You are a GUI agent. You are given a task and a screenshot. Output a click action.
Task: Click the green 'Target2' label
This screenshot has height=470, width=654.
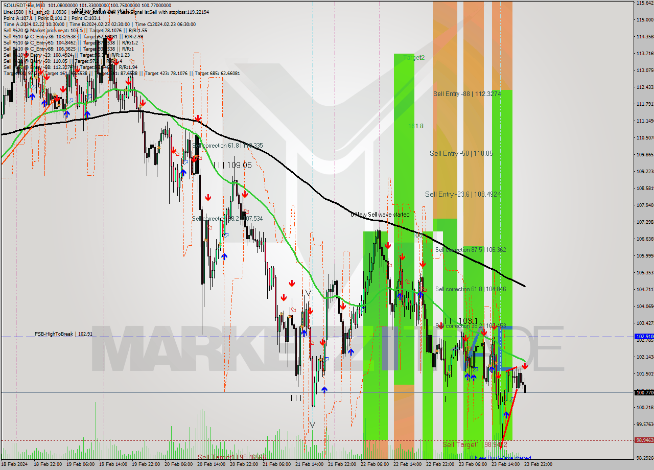[414, 58]
